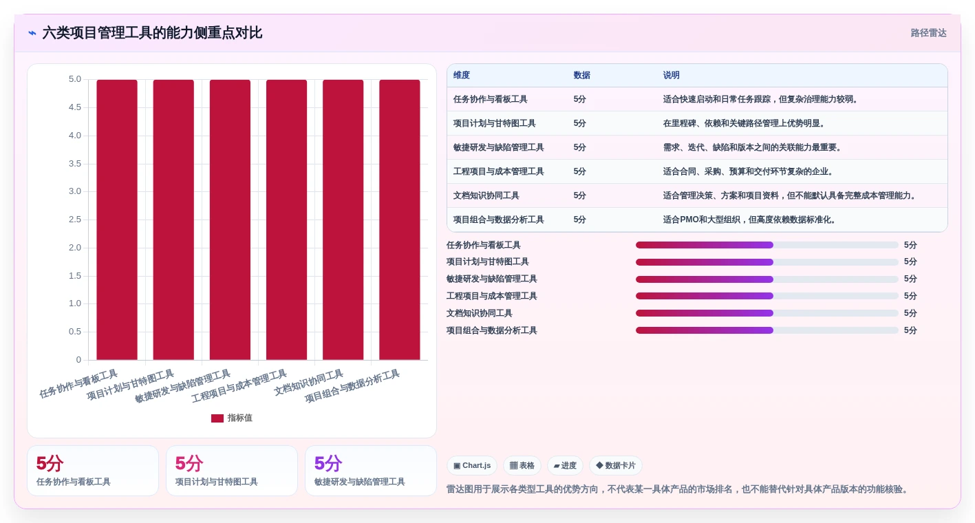Viewport: 975px width, 523px height.
Task: Click the description starting 适合管理决策、方案和项目资料
Action: (x=791, y=195)
